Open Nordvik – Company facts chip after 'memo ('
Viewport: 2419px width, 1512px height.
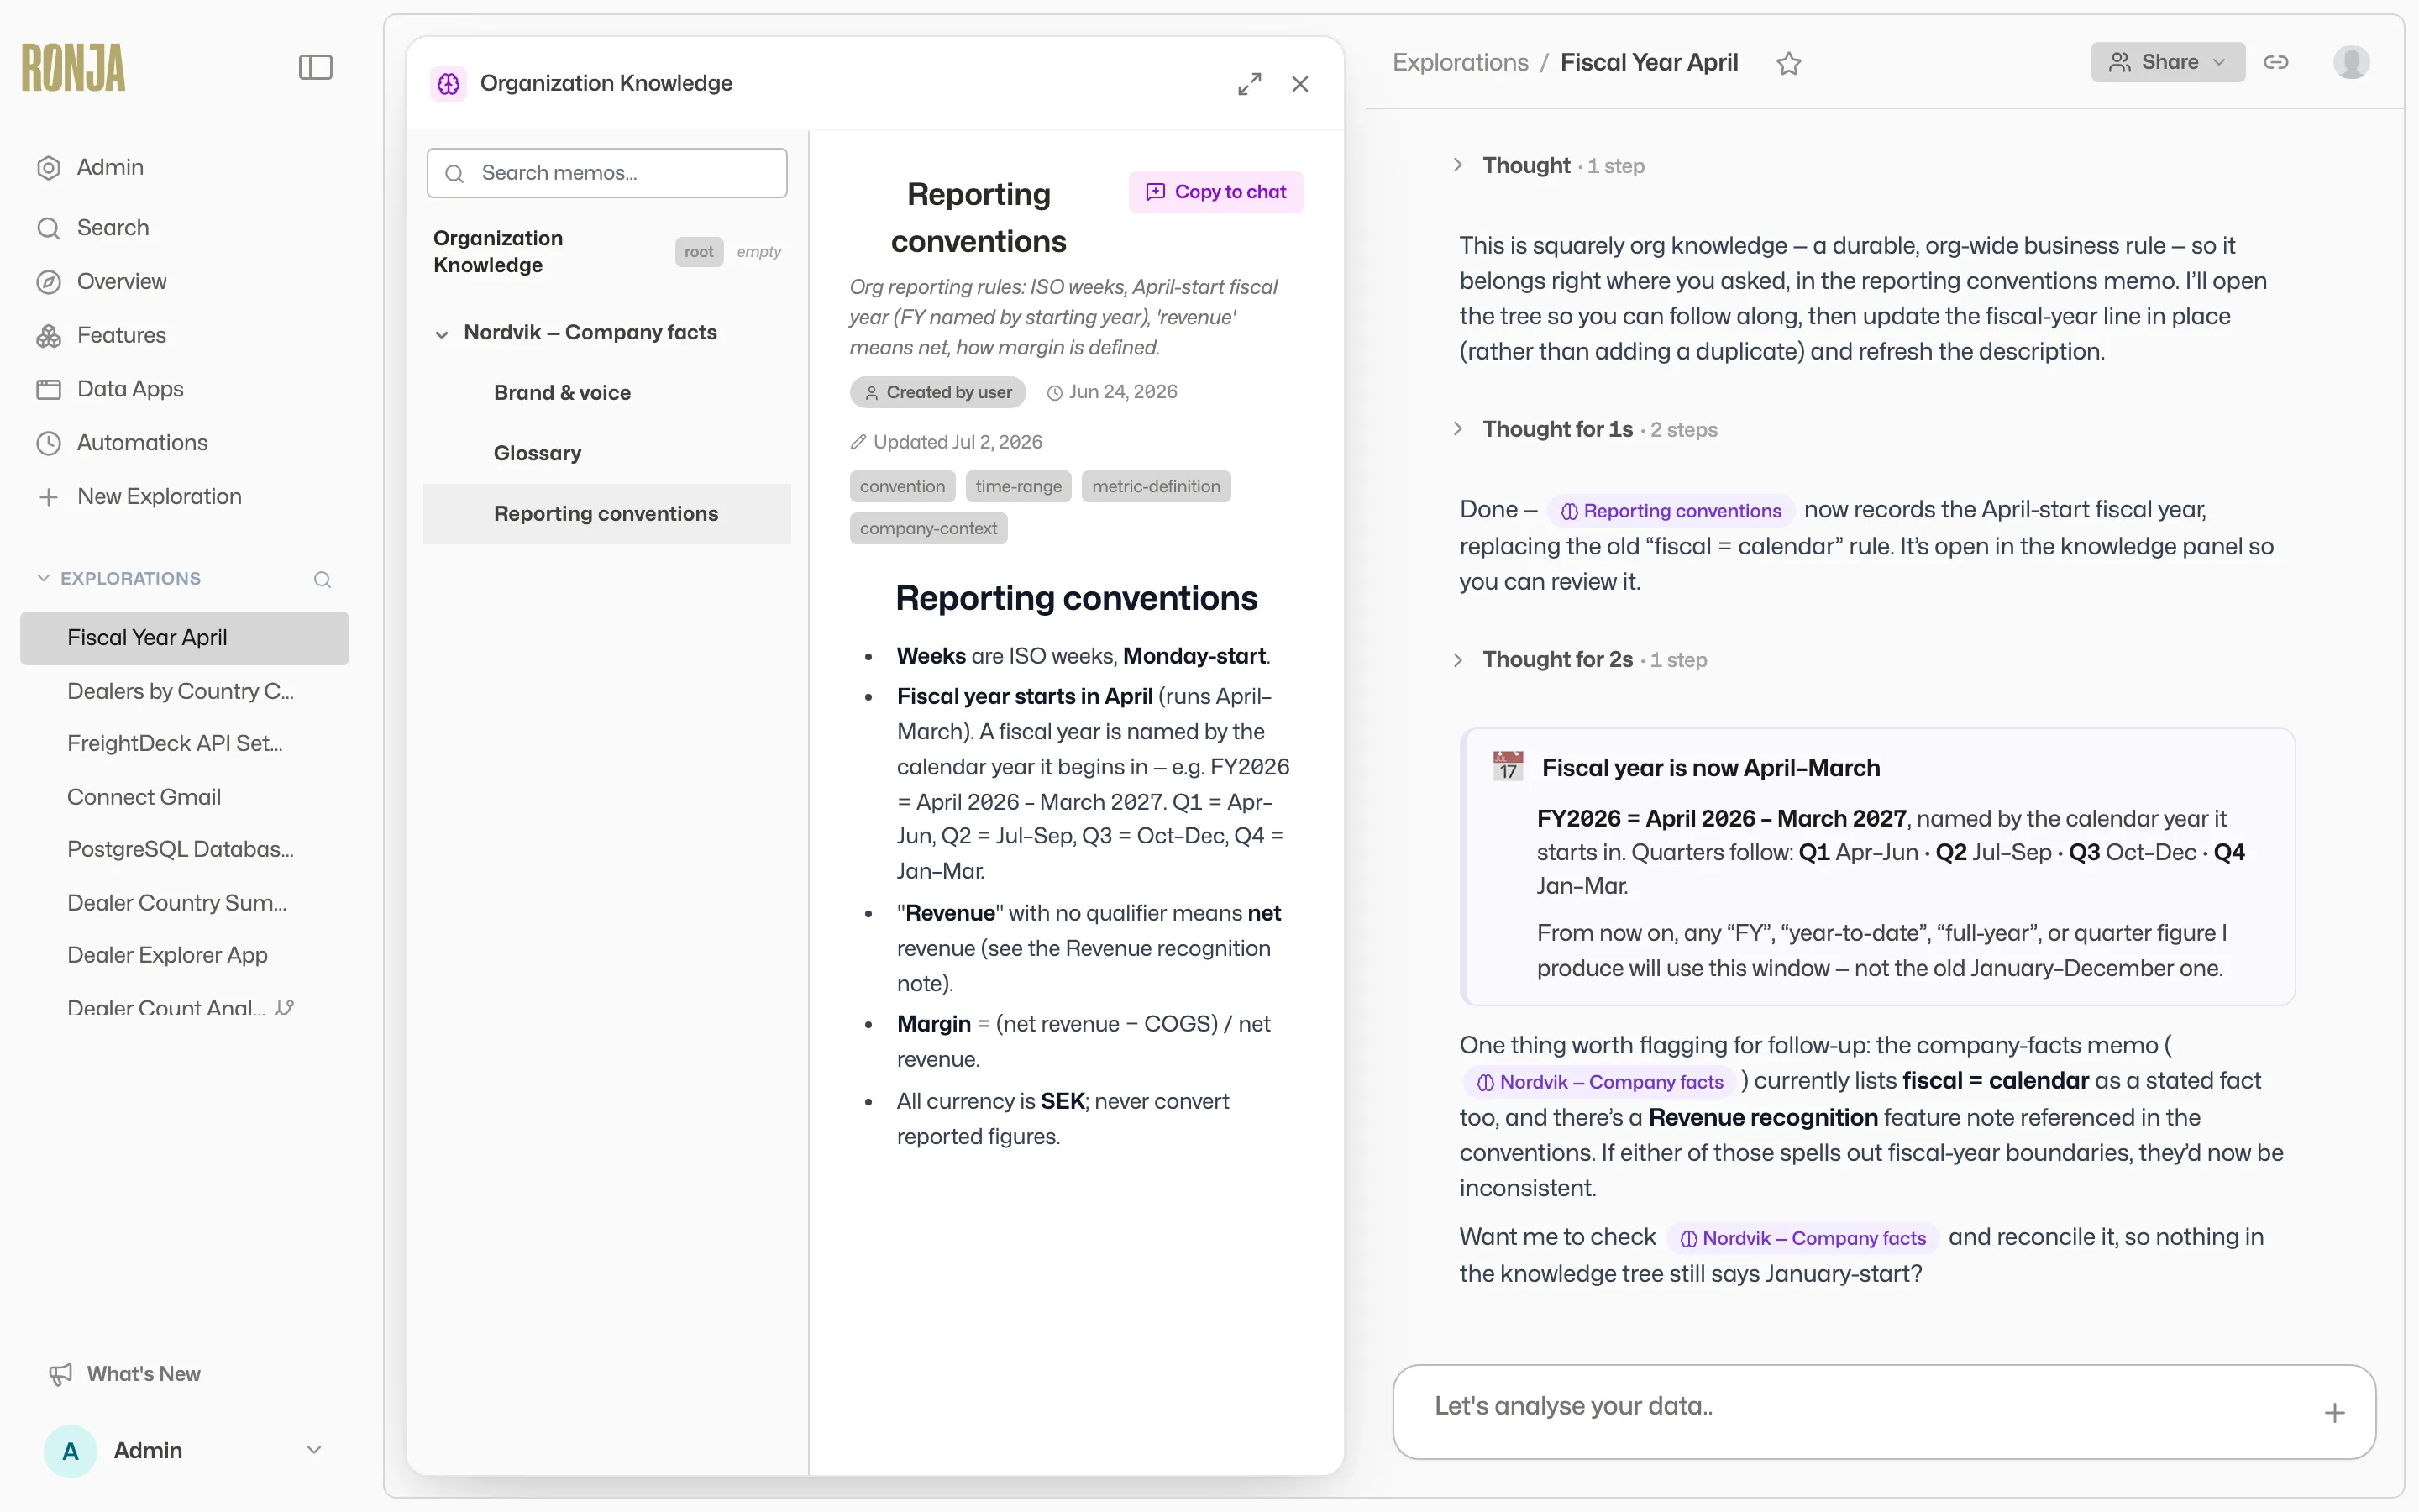[1600, 1082]
